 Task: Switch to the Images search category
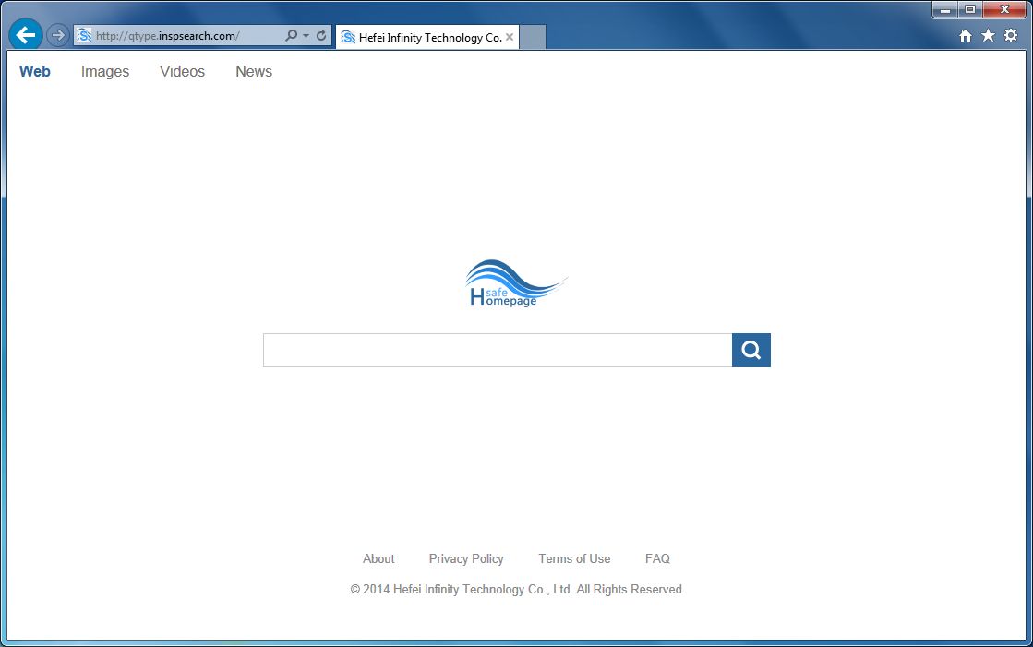(x=104, y=71)
